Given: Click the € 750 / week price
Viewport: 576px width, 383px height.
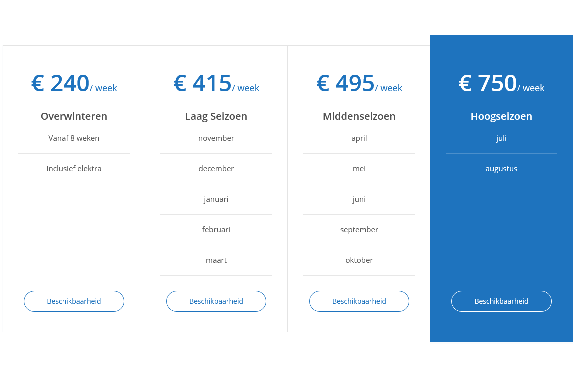Looking at the screenshot, I should click(x=501, y=83).
